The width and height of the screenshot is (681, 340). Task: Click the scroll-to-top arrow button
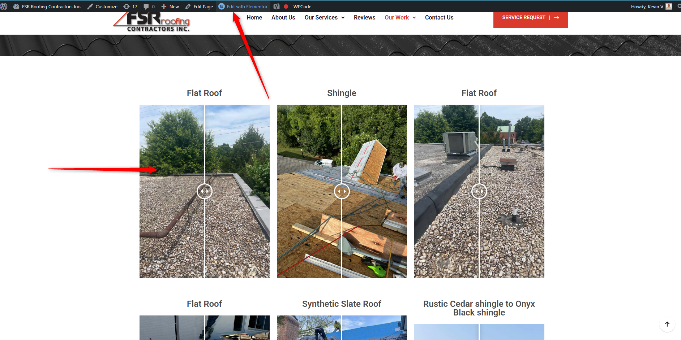pos(667,324)
